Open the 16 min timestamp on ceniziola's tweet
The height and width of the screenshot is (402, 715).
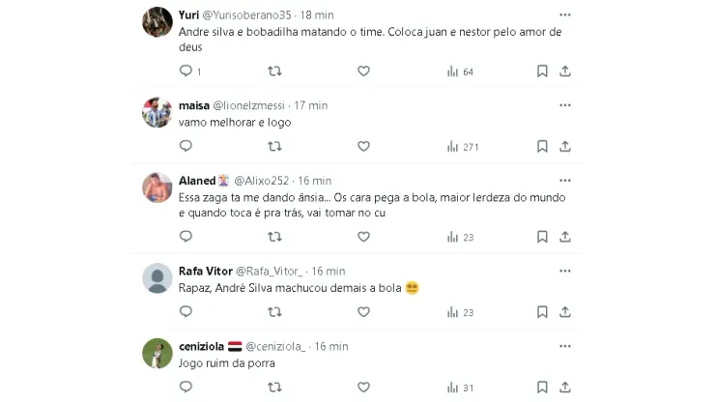tap(331, 346)
